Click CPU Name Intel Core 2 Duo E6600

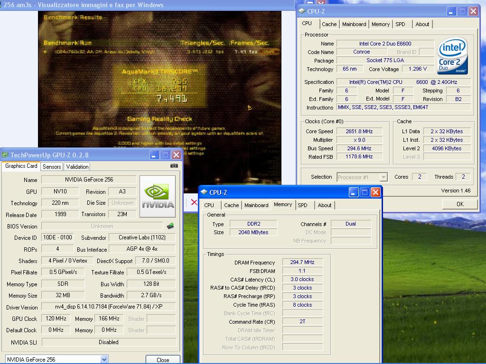(x=385, y=44)
